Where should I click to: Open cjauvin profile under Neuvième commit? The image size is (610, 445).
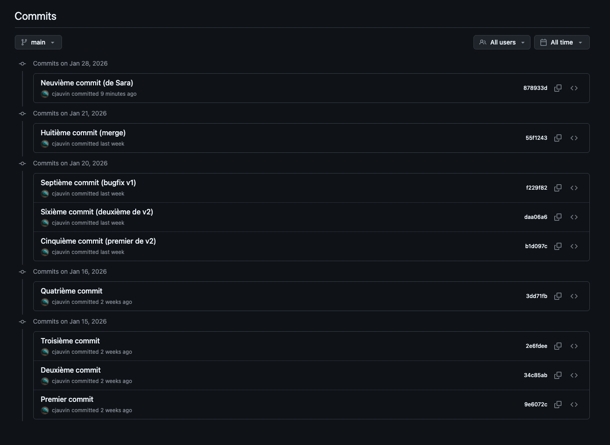pyautogui.click(x=62, y=94)
